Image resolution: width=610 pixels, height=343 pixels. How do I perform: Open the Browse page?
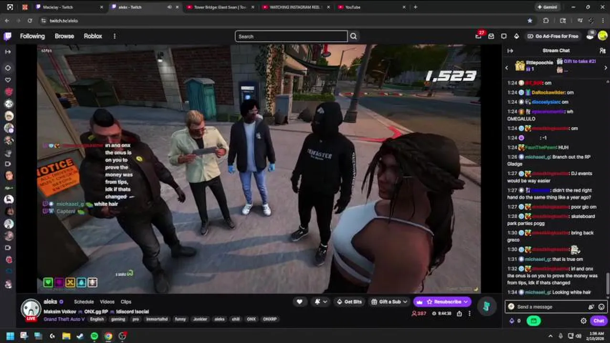[64, 36]
